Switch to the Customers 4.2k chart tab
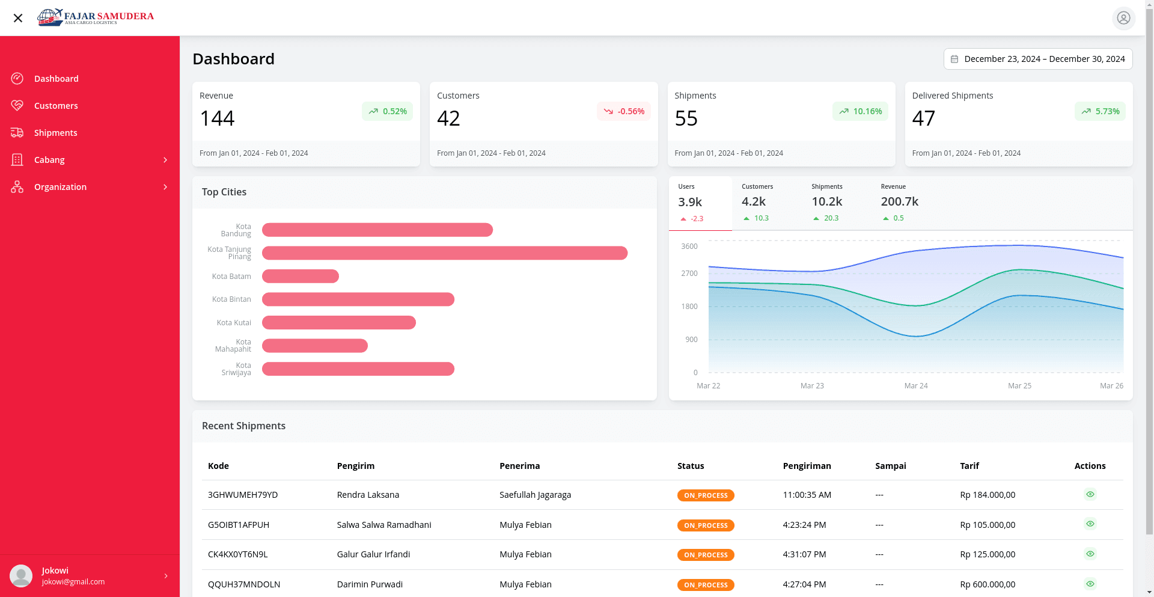Screen dimensions: 1154x597 tap(767, 203)
